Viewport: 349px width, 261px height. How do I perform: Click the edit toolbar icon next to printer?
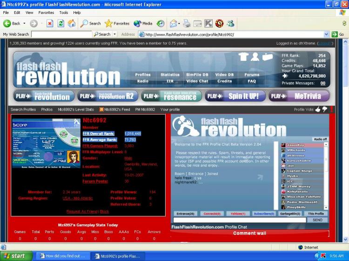[x=197, y=23]
